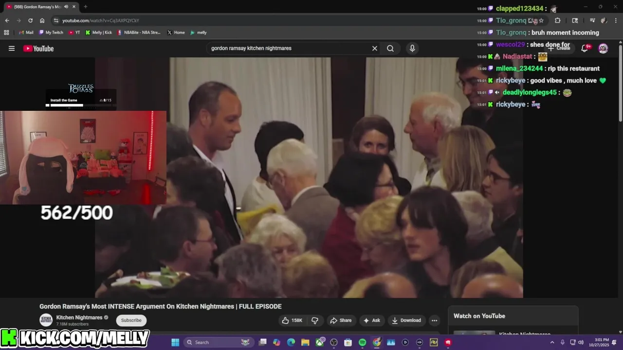Open the Melly | Kick bookmark
Image resolution: width=623 pixels, height=350 pixels.
(x=99, y=33)
